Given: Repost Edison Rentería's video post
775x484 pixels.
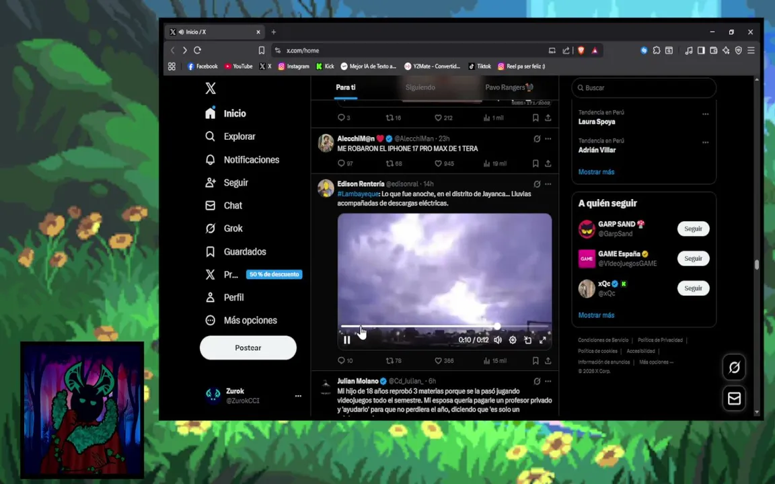Looking at the screenshot, I should click(394, 361).
